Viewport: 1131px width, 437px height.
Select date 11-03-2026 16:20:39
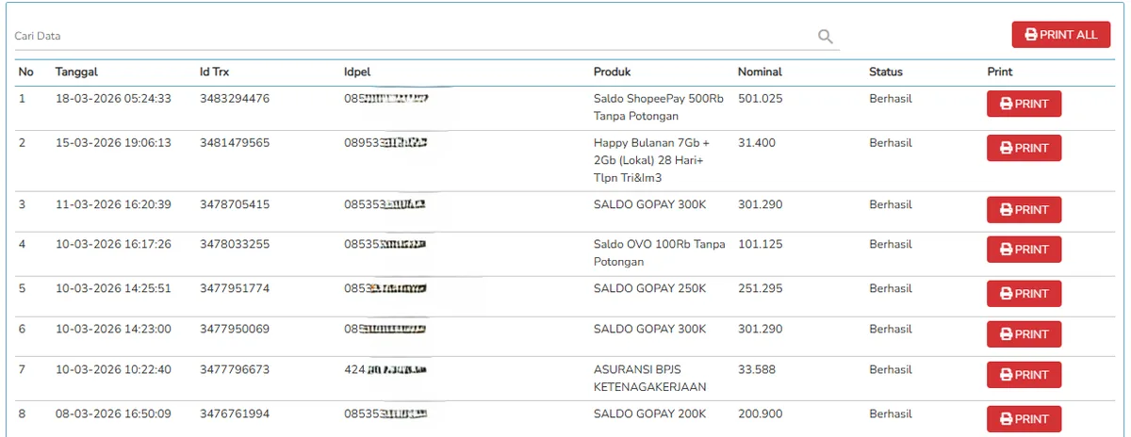(113, 204)
